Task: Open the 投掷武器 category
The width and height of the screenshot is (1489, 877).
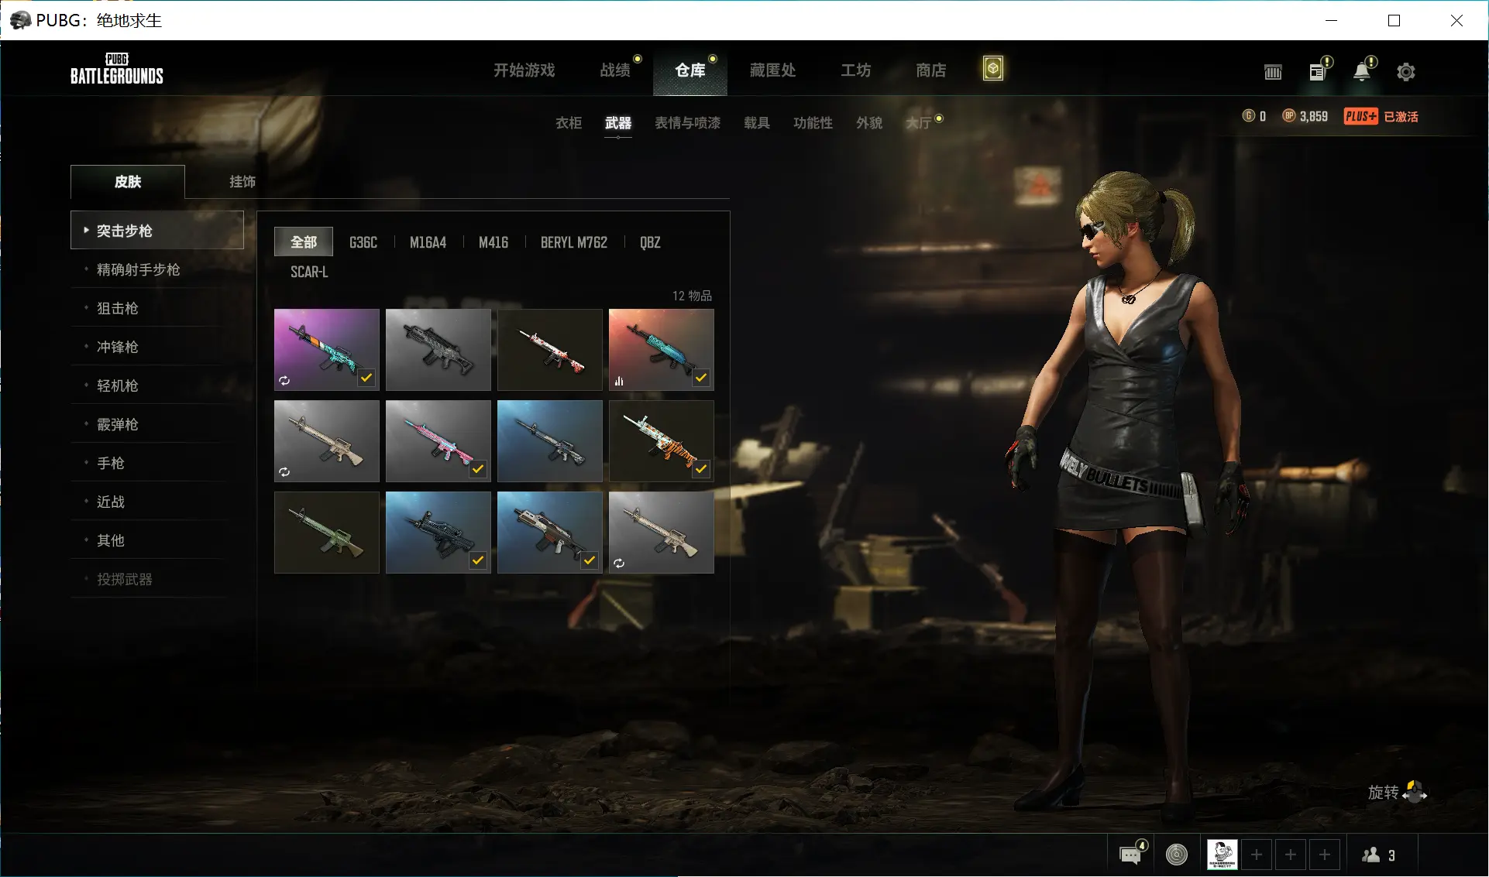Action: tap(157, 579)
